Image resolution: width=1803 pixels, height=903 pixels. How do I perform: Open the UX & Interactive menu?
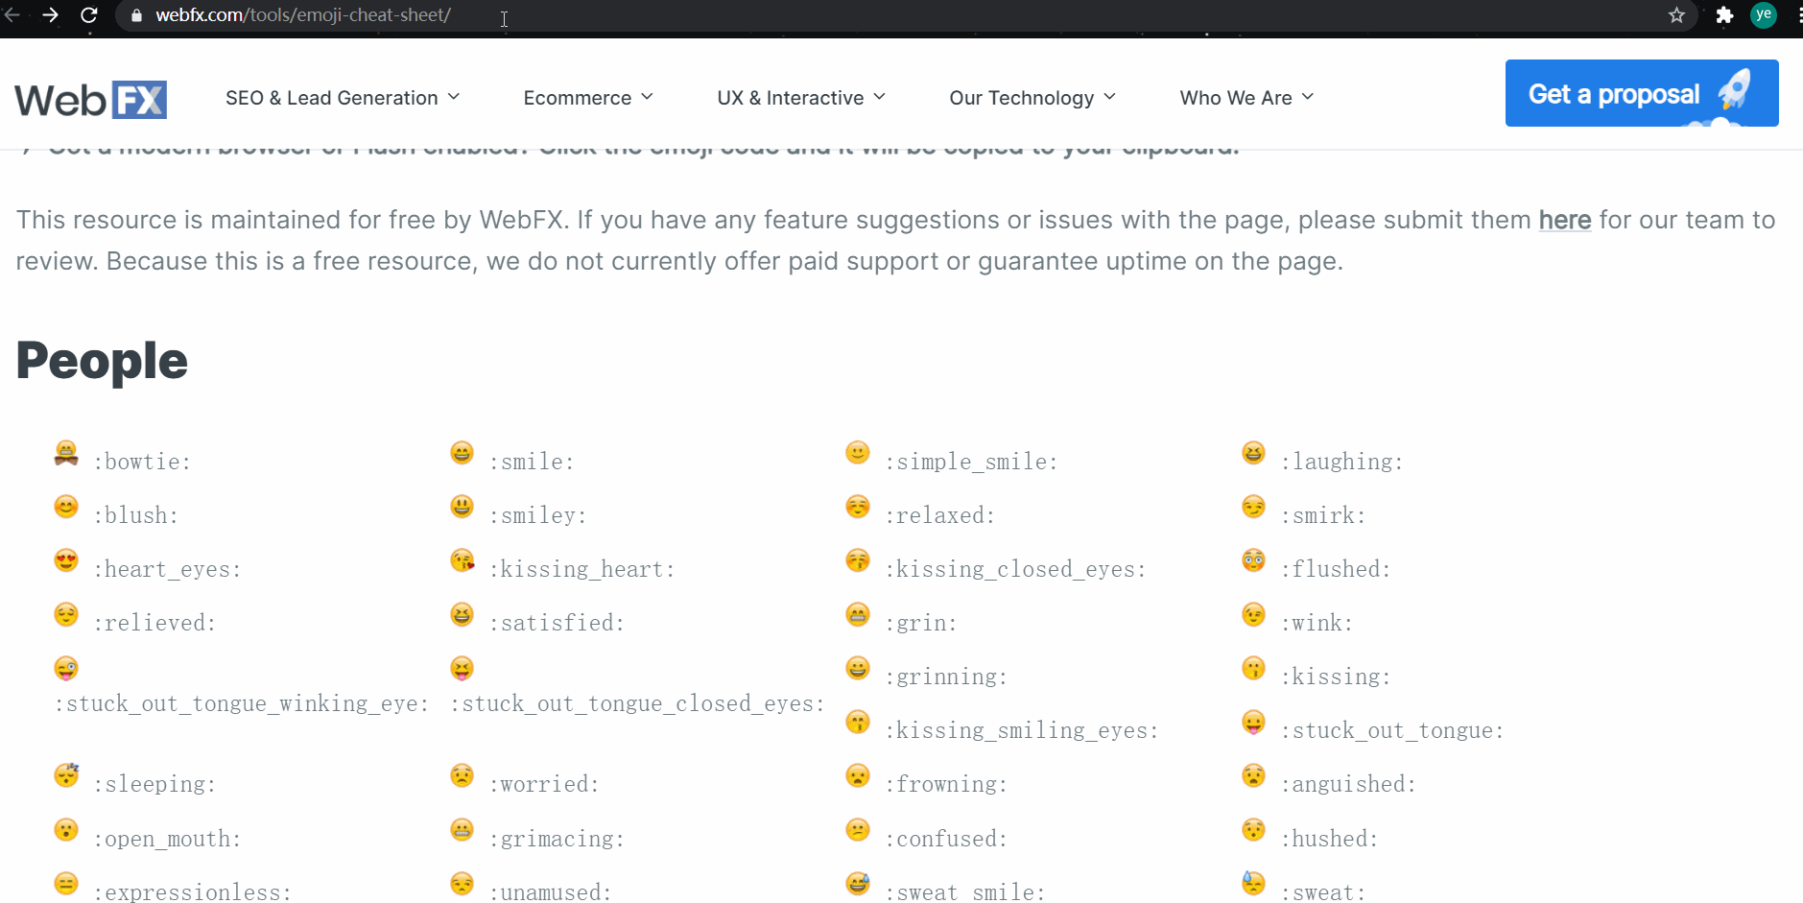801,98
